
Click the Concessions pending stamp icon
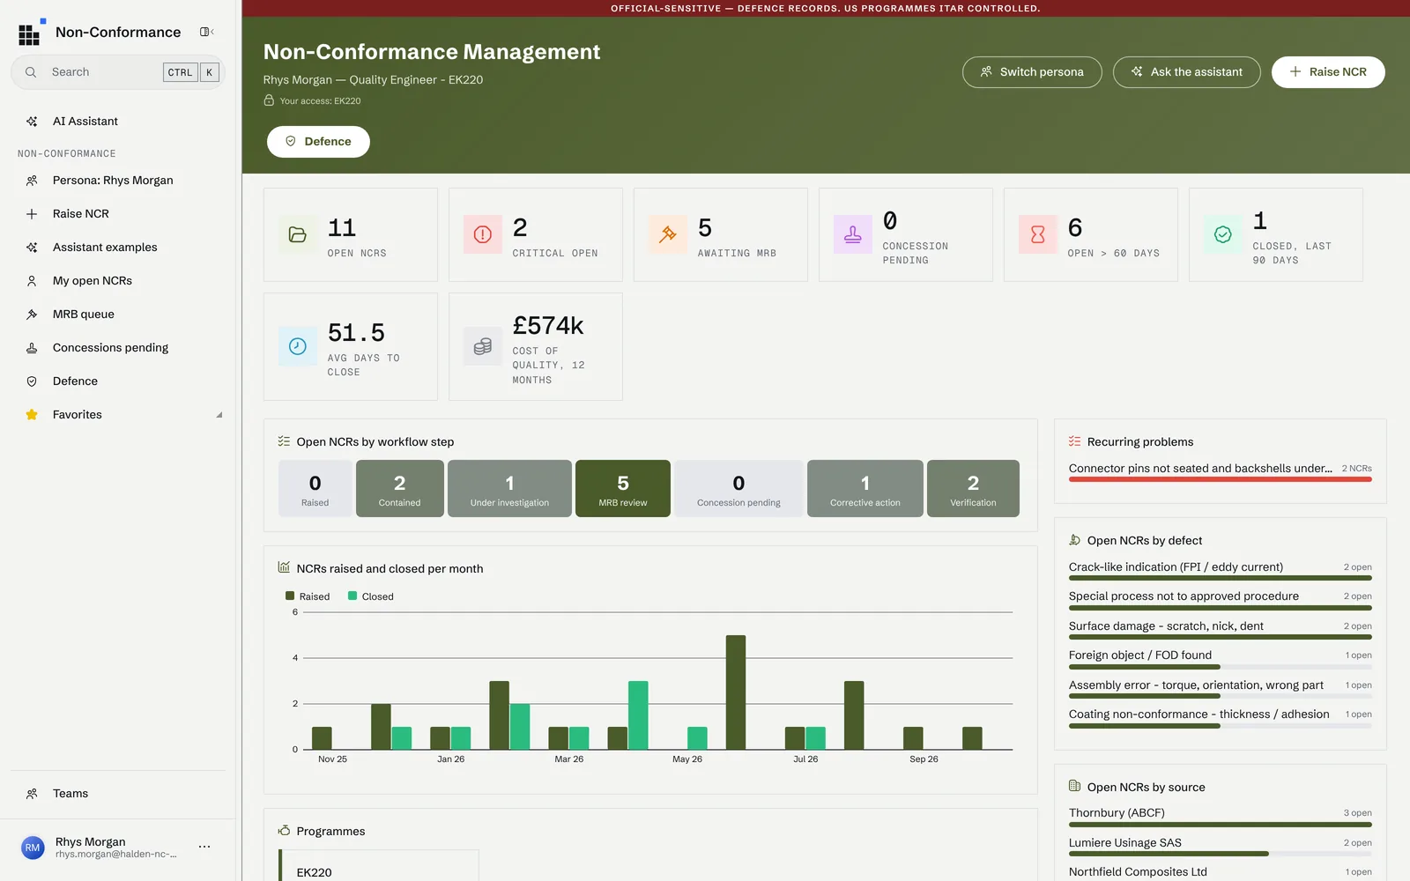tap(32, 348)
